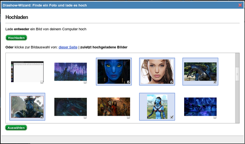Click the image list scrollbar handle
Viewport: 245px width, 144px height.
[x=237, y=74]
